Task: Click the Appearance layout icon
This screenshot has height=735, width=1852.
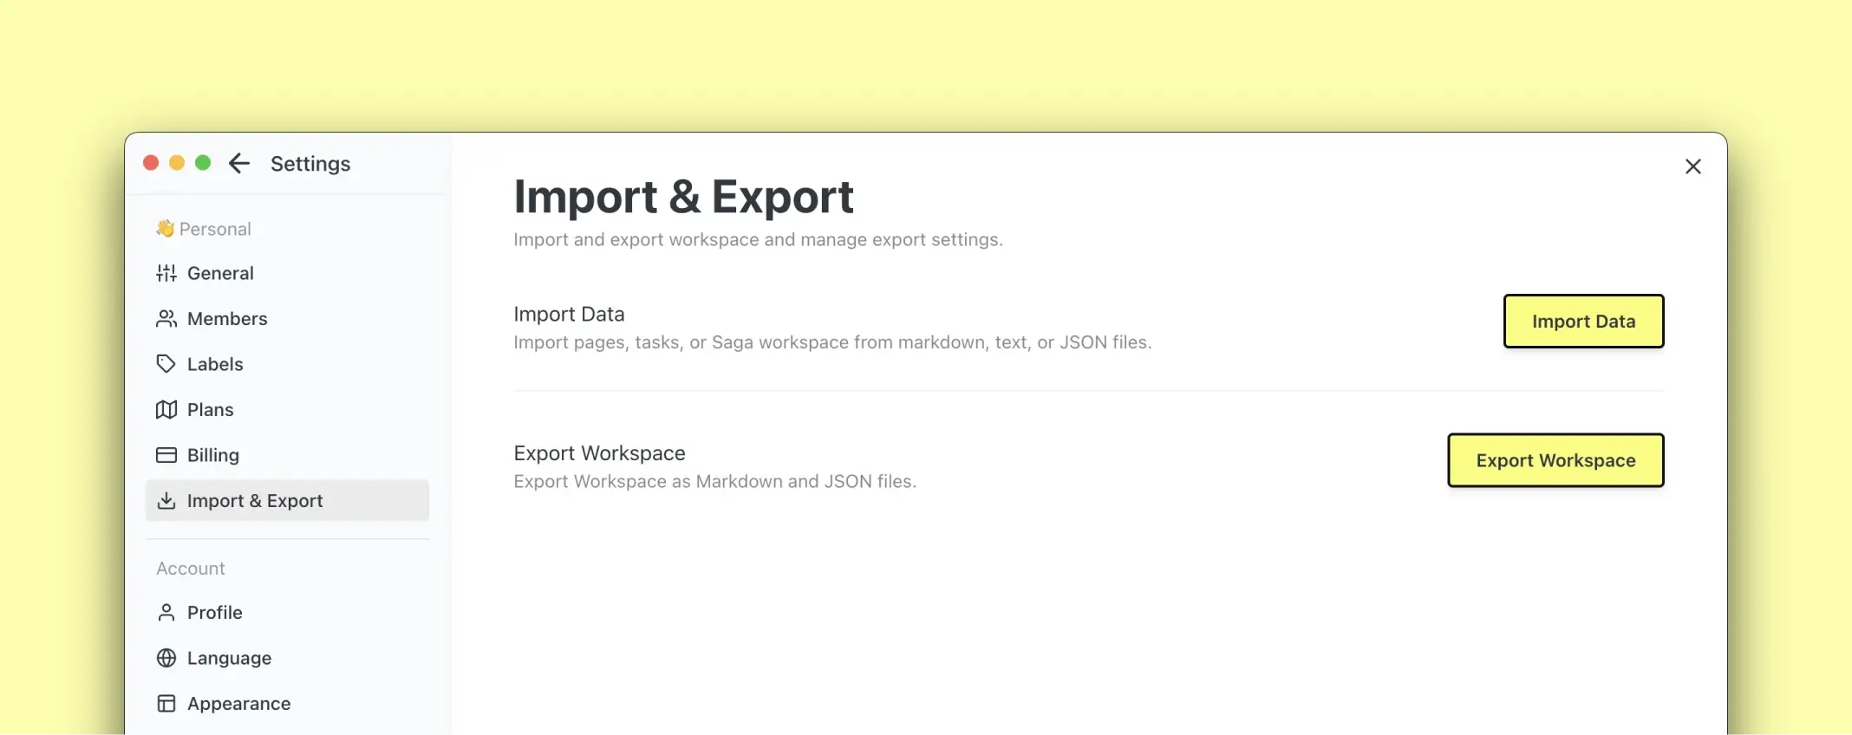Action: tap(166, 704)
